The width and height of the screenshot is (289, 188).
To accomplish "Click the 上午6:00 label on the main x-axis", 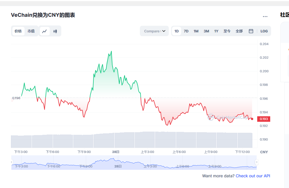I will (179, 152).
